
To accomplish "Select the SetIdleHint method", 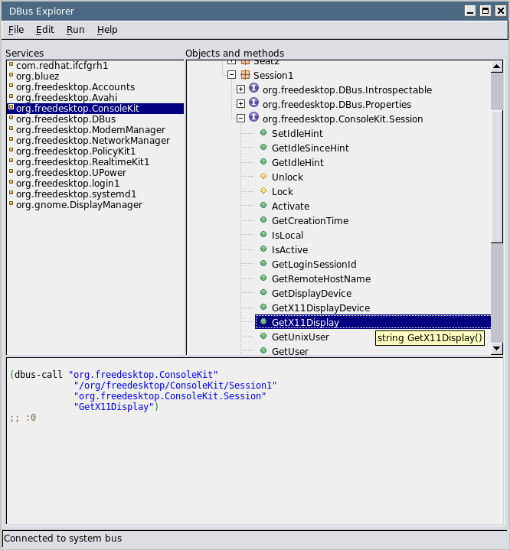I will pyautogui.click(x=297, y=134).
